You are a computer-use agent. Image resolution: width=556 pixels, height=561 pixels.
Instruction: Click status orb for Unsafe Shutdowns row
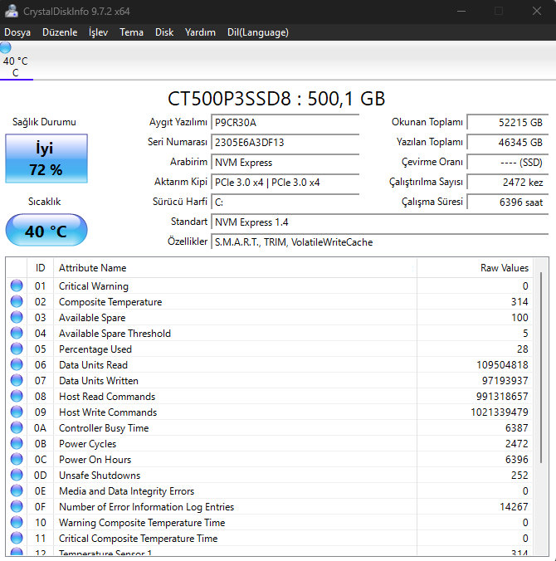click(17, 475)
